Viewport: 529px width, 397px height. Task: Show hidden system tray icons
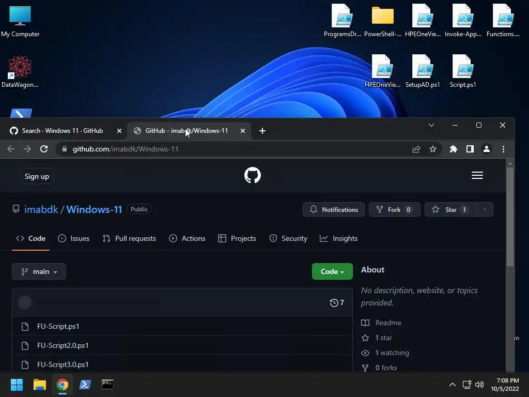tap(453, 385)
